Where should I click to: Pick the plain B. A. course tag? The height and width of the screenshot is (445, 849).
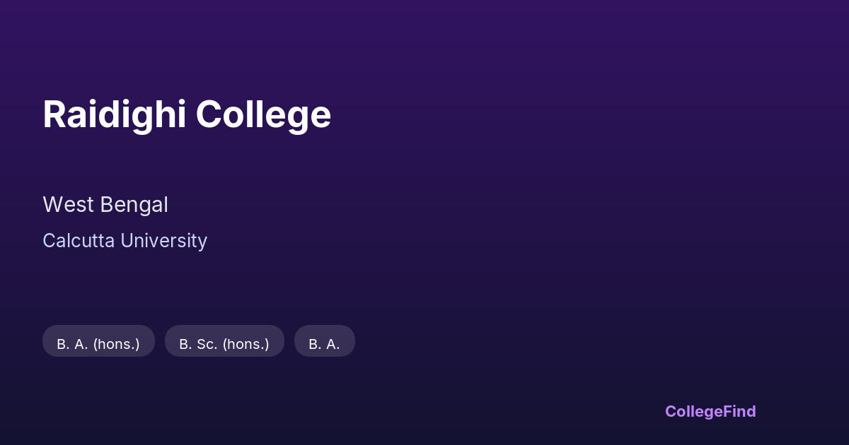324,344
